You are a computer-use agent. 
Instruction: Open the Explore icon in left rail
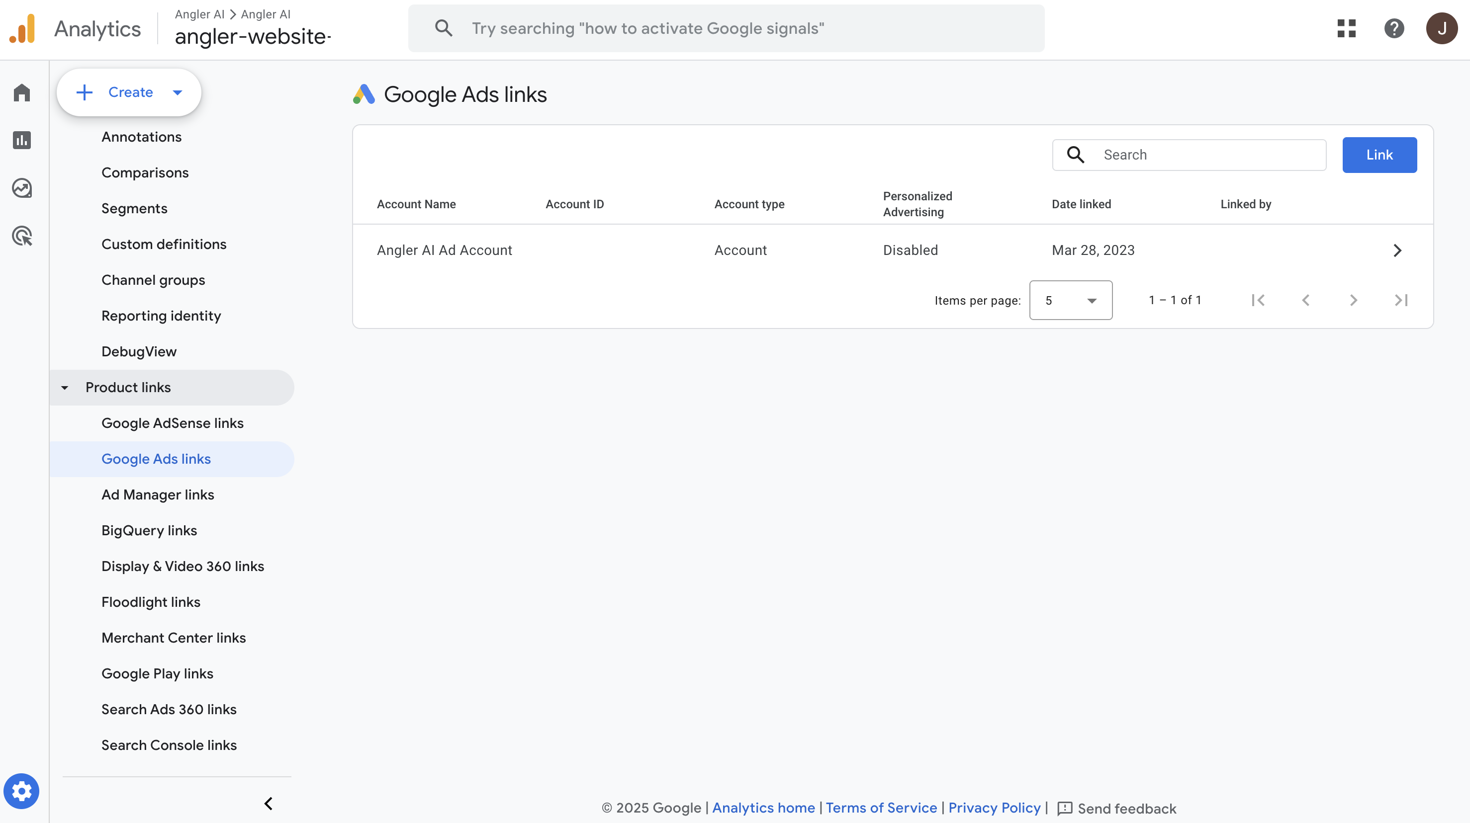click(x=22, y=188)
